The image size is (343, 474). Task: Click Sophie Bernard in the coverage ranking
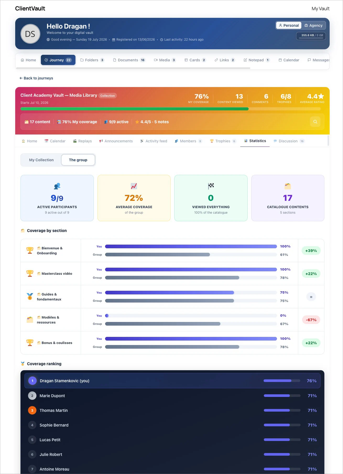172,425
